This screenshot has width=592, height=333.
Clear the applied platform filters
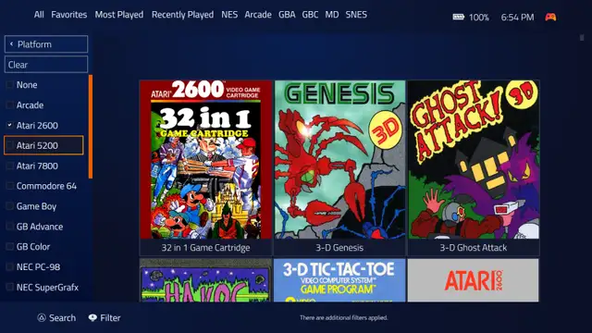(x=46, y=65)
